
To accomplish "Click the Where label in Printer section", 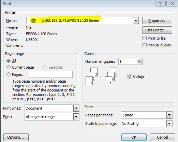I will 12,40.
